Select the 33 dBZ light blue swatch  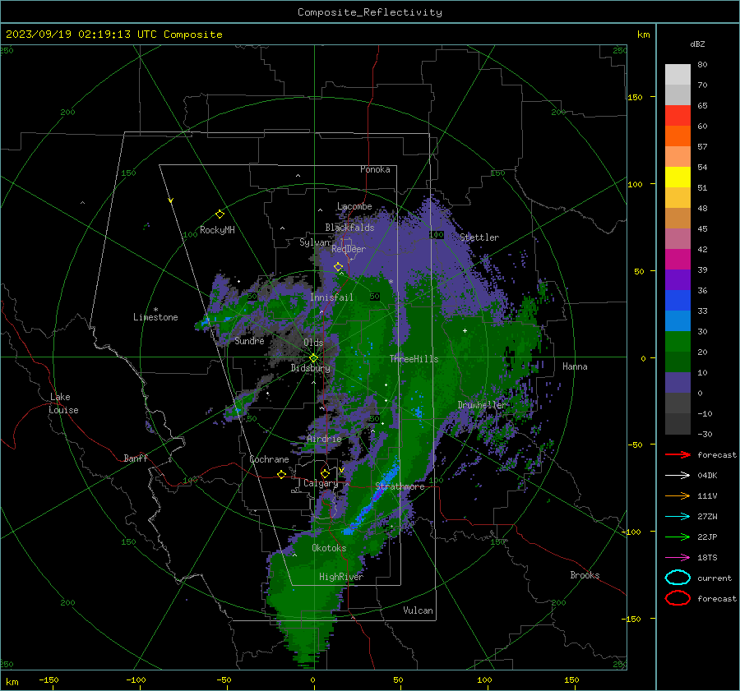pyautogui.click(x=678, y=320)
